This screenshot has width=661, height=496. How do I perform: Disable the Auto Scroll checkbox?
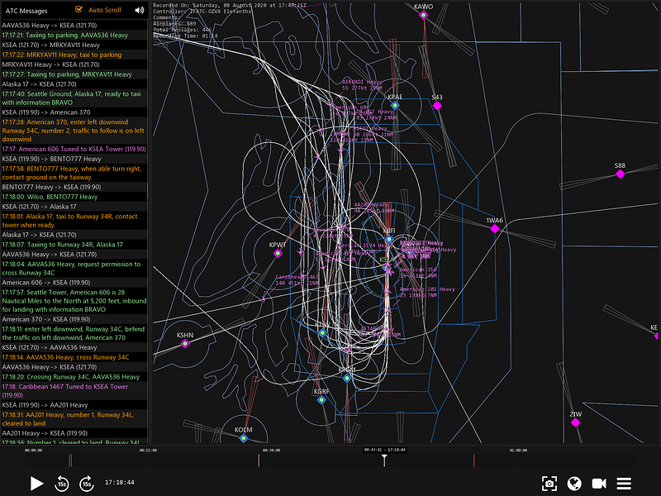78,9
